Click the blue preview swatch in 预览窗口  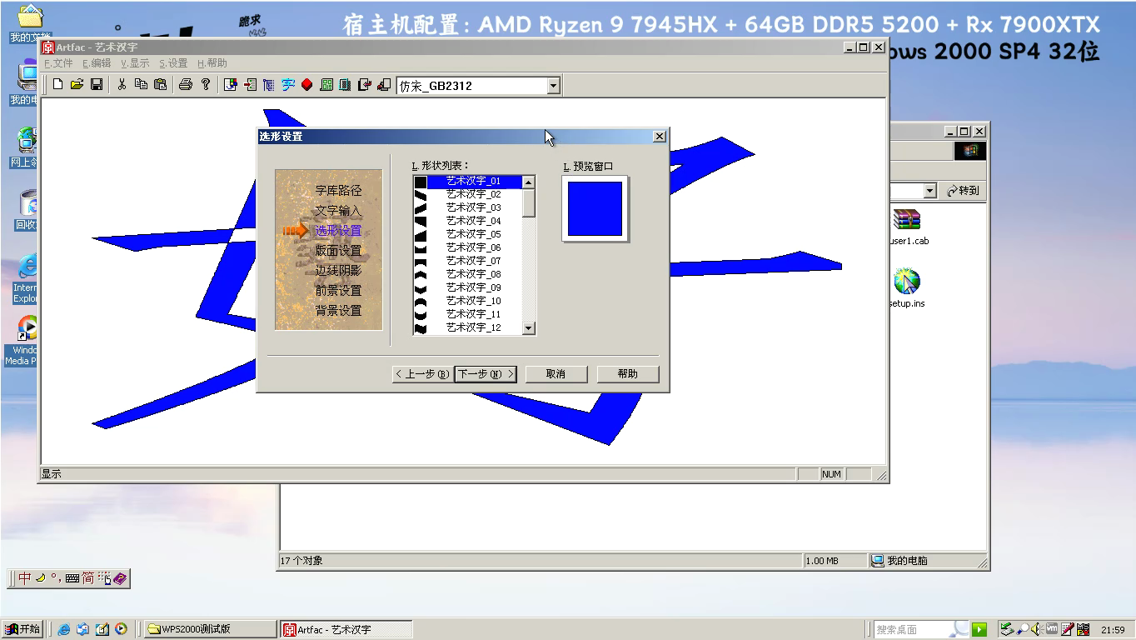(x=595, y=209)
